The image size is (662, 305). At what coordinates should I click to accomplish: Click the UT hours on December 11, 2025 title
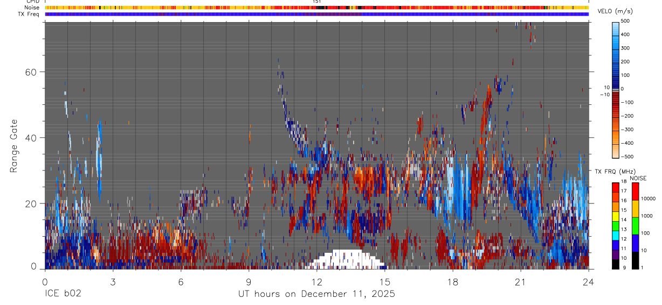pos(316,294)
